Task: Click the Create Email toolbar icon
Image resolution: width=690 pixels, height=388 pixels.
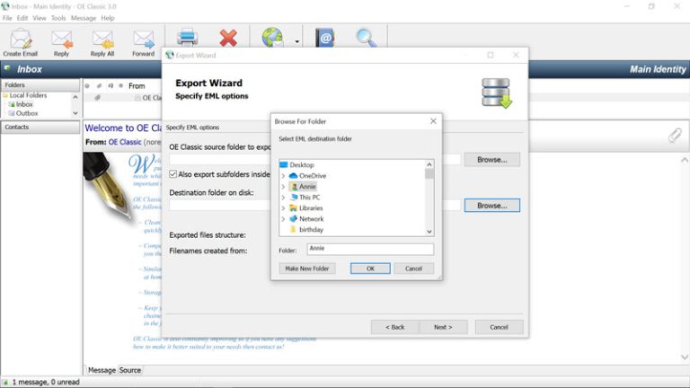Action: (x=20, y=41)
